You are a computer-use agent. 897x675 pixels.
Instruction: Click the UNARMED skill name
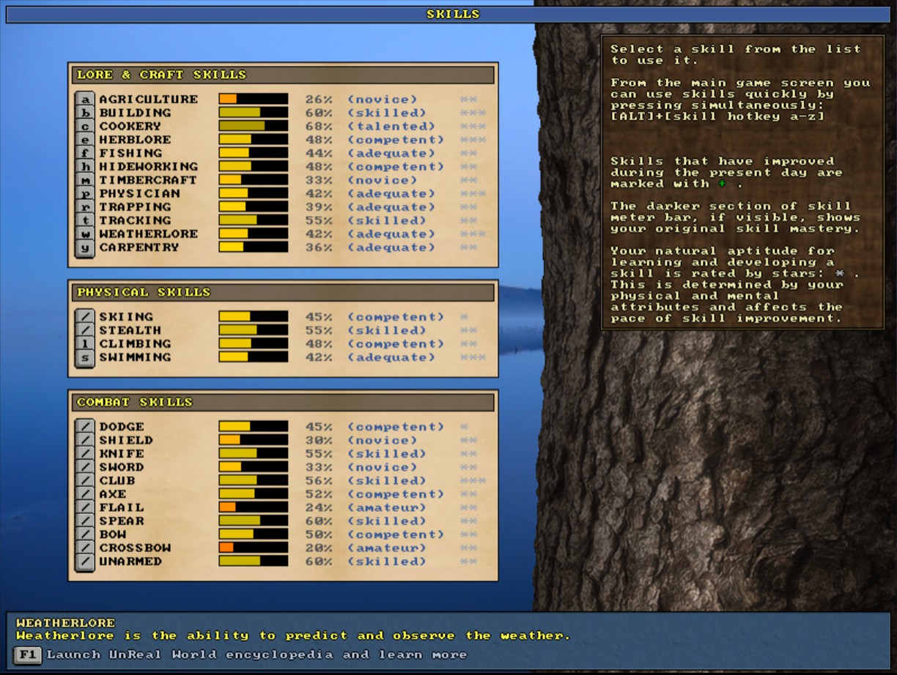[131, 562]
